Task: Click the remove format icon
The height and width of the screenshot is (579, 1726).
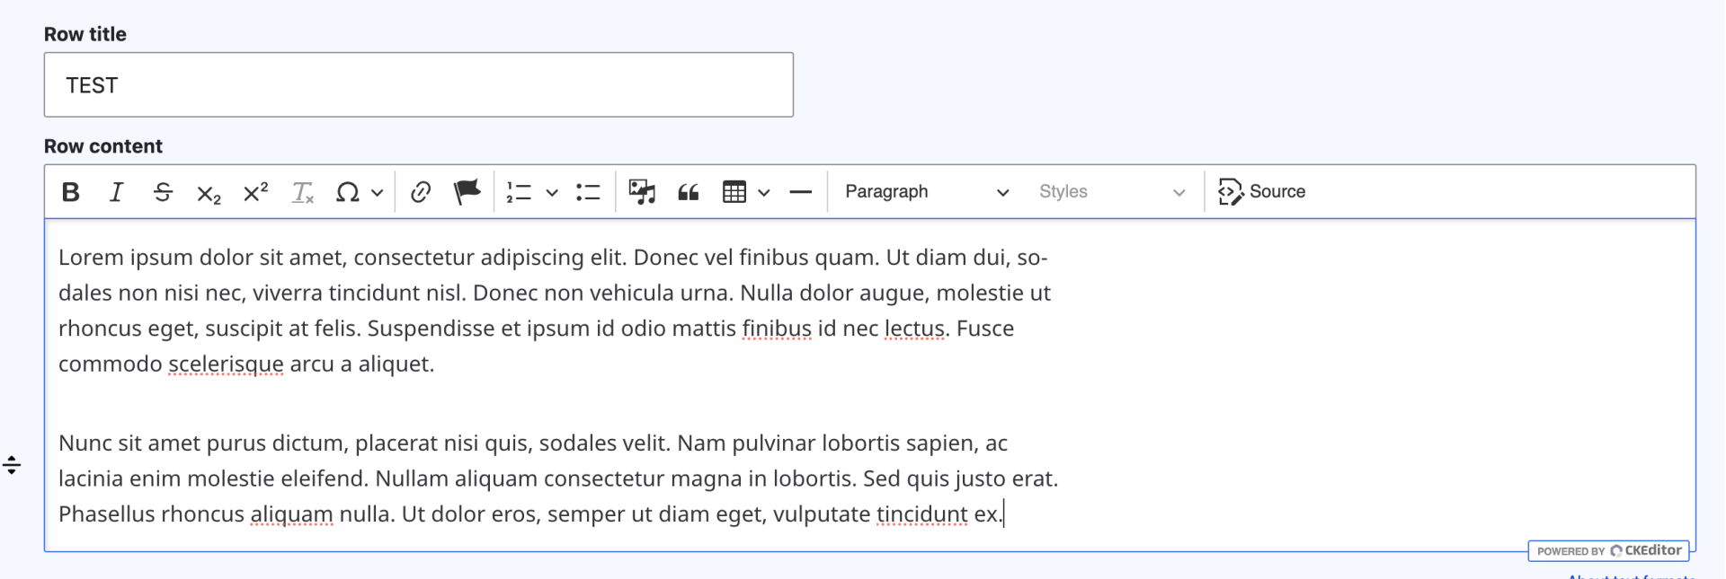Action: pos(302,192)
